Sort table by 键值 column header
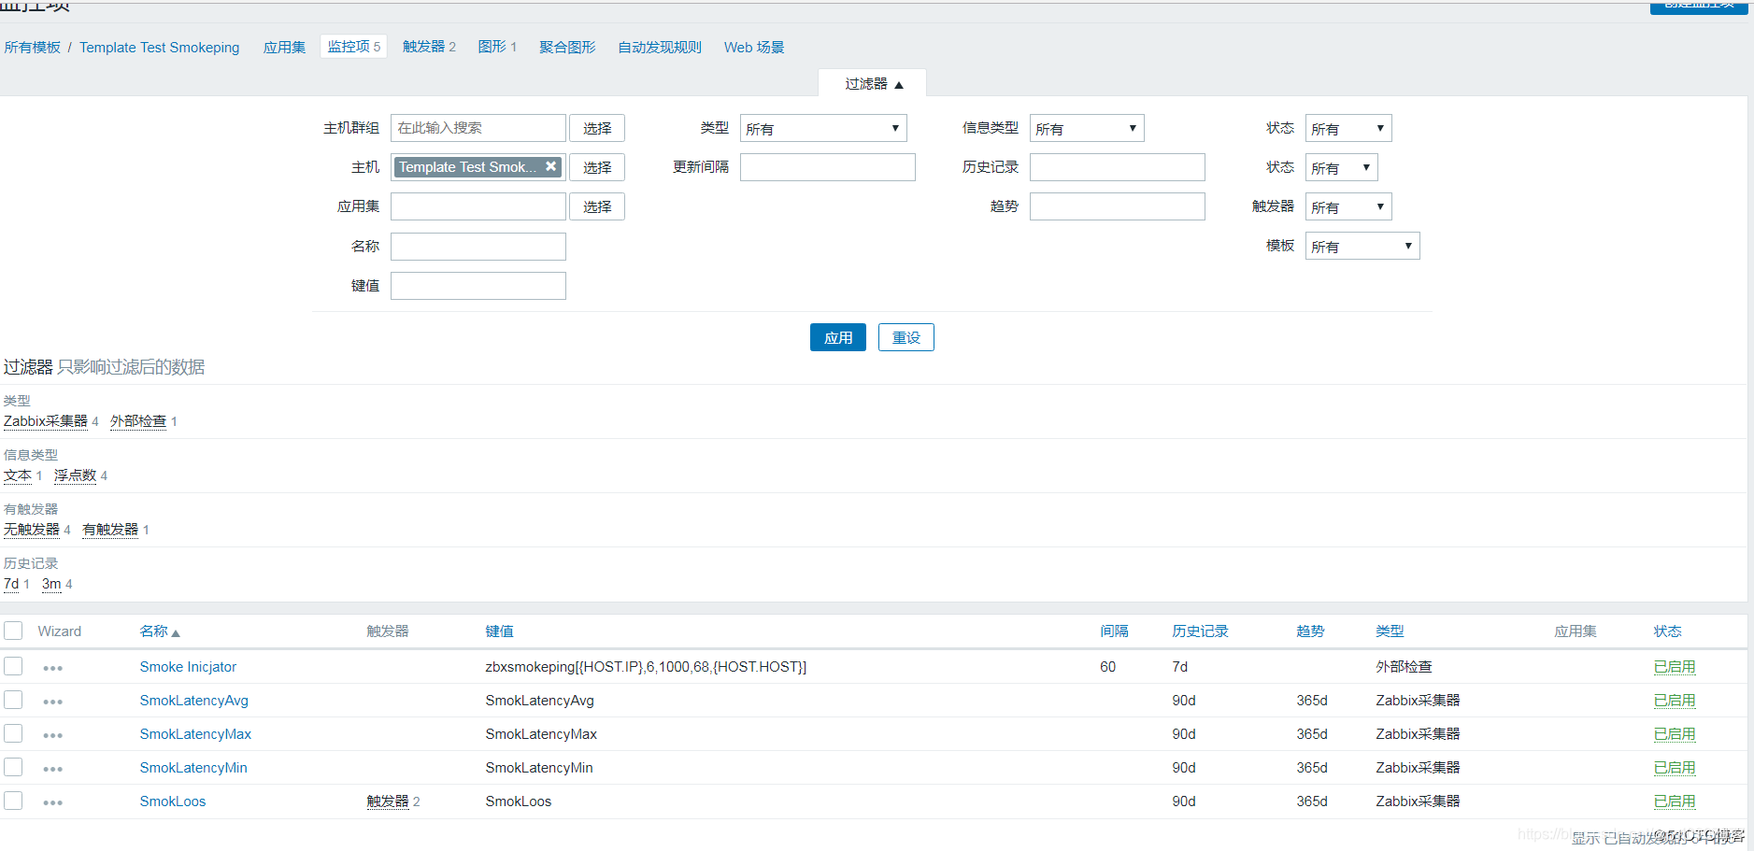 [x=499, y=631]
